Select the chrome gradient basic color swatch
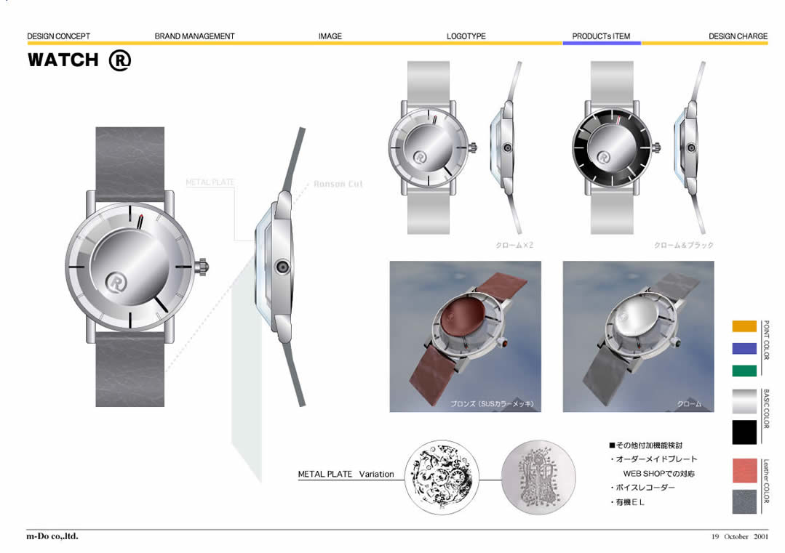 pyautogui.click(x=744, y=400)
